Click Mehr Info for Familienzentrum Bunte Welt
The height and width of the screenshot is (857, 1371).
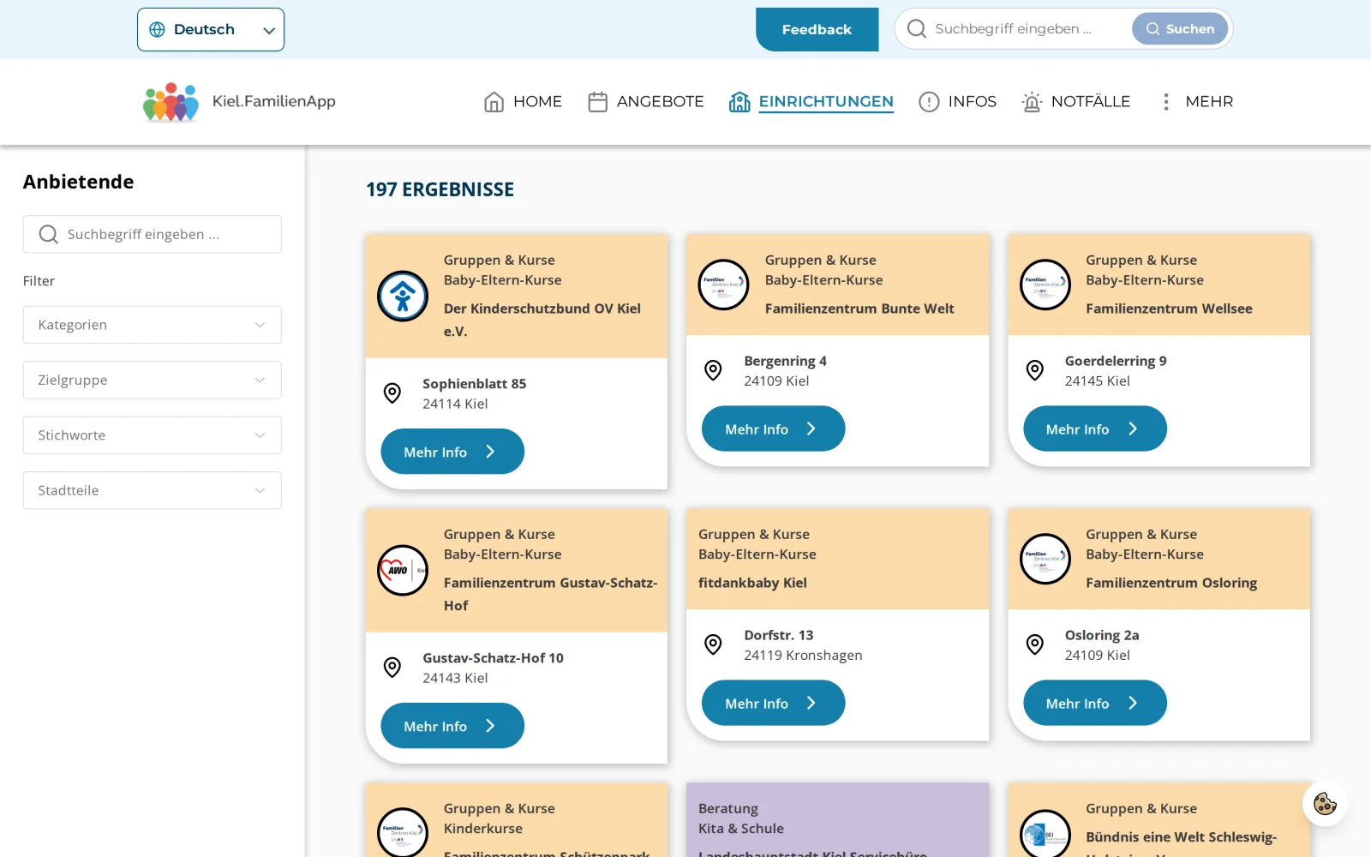click(x=773, y=428)
